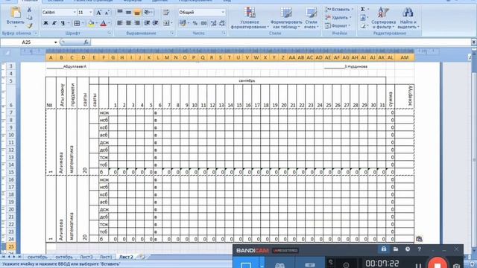The image size is (477, 268).
Task: Apply the 000 comma style
Action: click(x=203, y=23)
